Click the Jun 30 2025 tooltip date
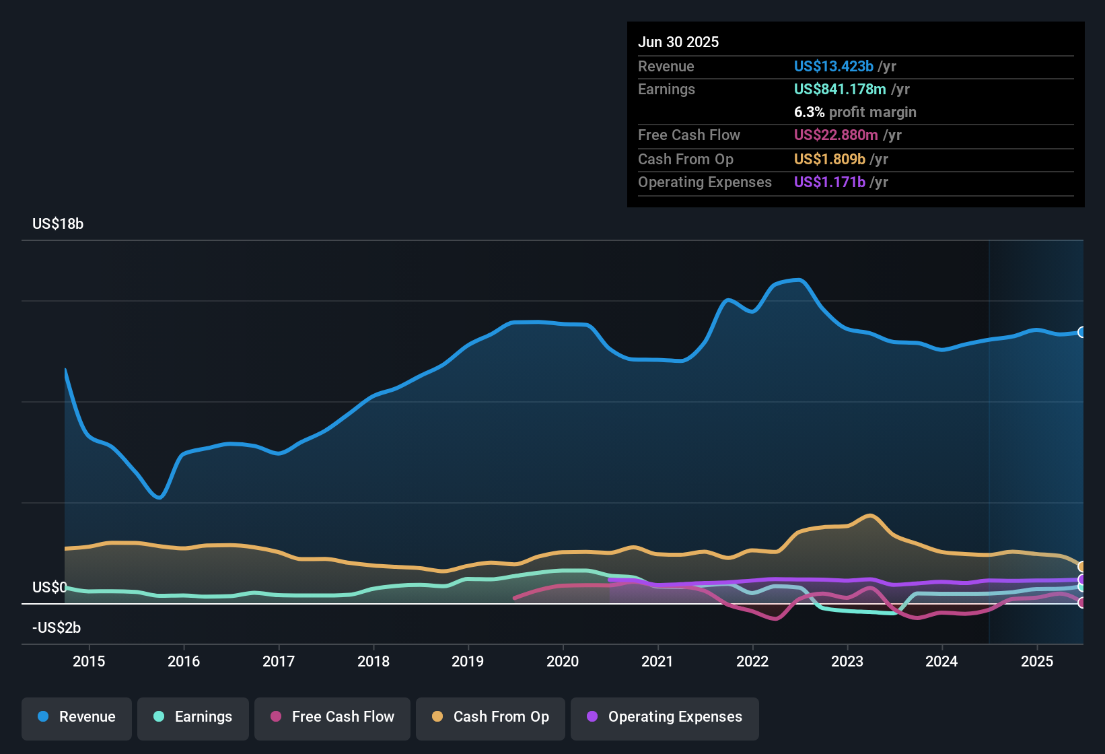 pos(678,42)
